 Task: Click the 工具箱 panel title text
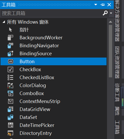[x=8, y=5]
